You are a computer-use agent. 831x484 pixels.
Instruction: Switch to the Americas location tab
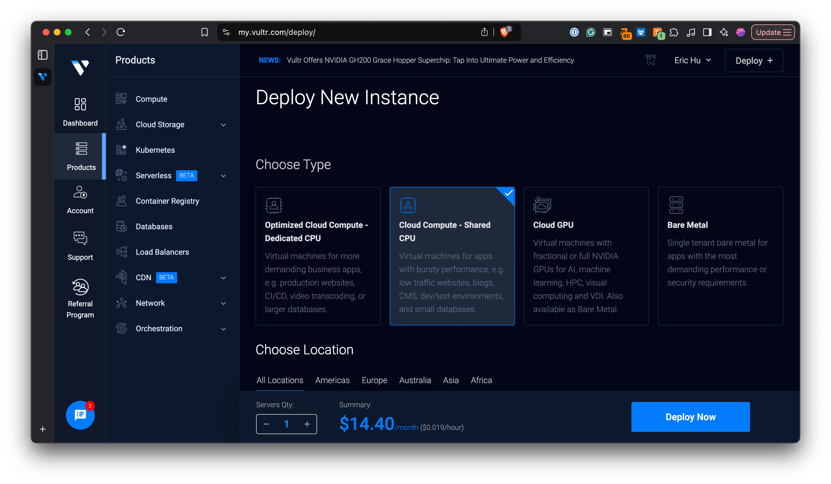click(x=332, y=380)
